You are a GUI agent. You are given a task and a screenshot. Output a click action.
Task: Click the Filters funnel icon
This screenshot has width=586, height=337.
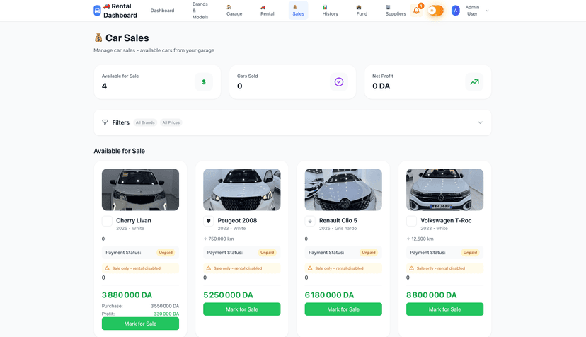(105, 122)
